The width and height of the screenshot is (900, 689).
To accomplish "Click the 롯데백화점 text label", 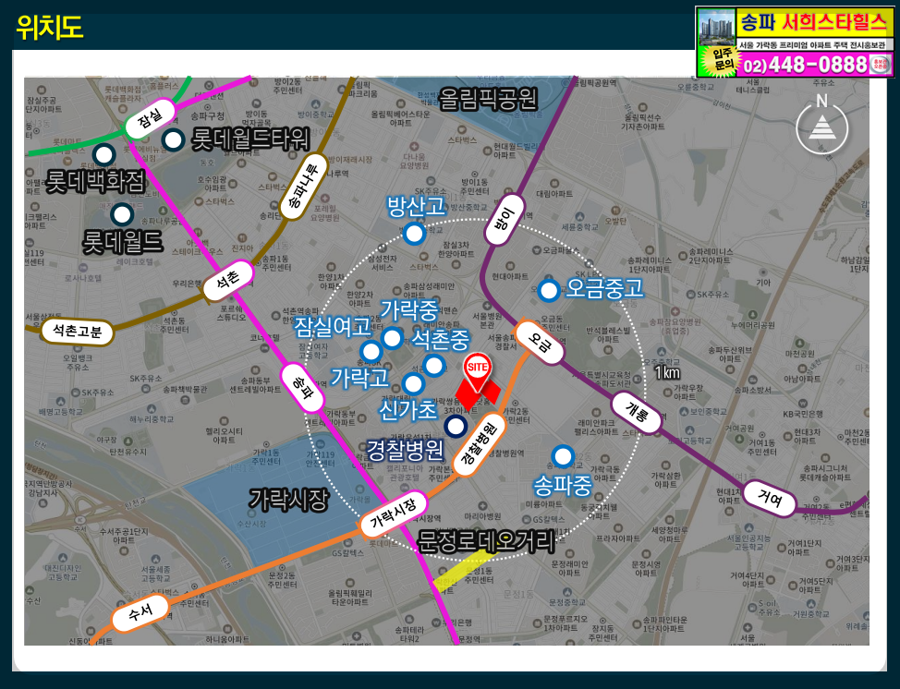I will [95, 182].
